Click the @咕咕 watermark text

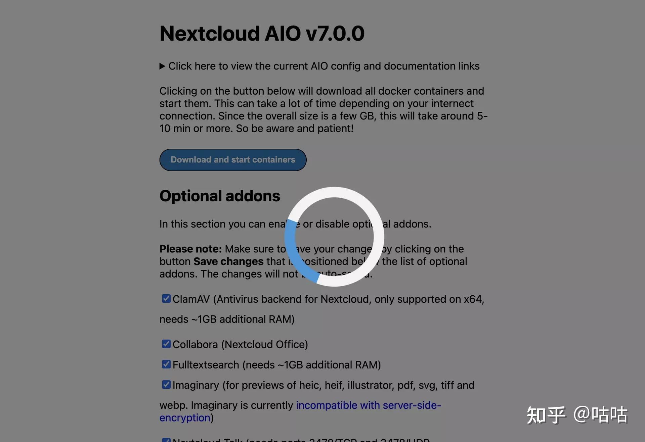(x=602, y=415)
